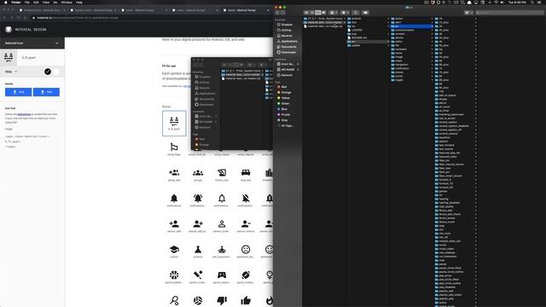Open the instructions link under Icon font

24,114
